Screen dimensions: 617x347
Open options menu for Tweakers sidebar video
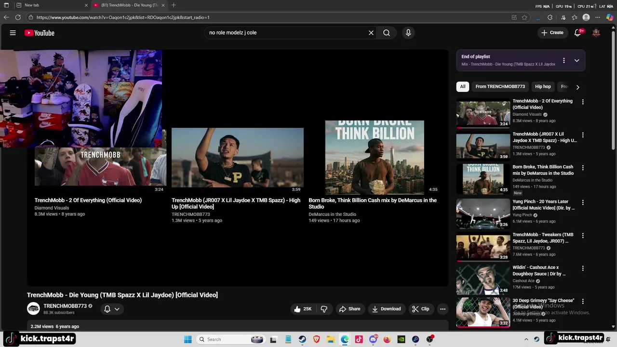583,235
